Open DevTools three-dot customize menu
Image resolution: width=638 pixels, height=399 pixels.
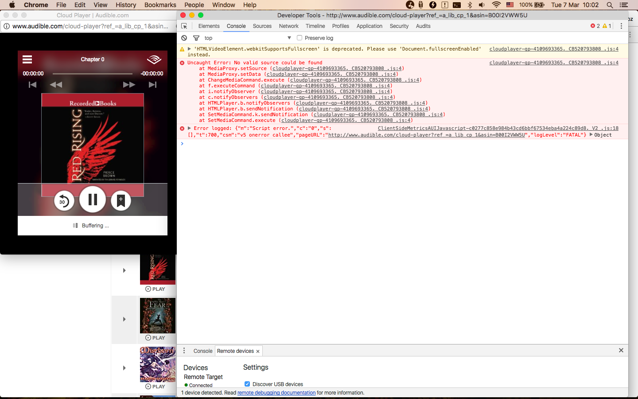tap(621, 26)
